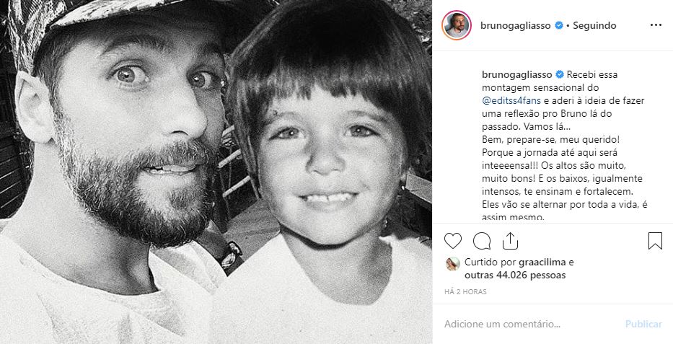
Task: Open the @editss4fans mention link
Action: (505, 100)
